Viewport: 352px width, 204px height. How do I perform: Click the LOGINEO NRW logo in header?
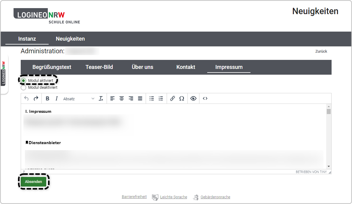[47, 16]
